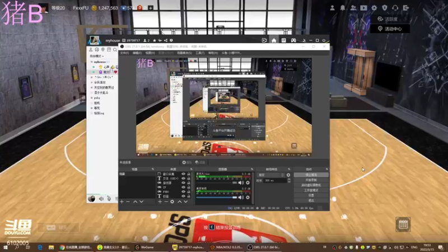Click the 退出 exit button in OBS
Screen dimensions: 448x252
tap(311, 200)
